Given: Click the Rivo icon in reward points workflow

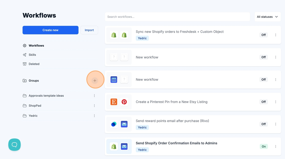Looking at the screenshot, I should pos(114,124).
